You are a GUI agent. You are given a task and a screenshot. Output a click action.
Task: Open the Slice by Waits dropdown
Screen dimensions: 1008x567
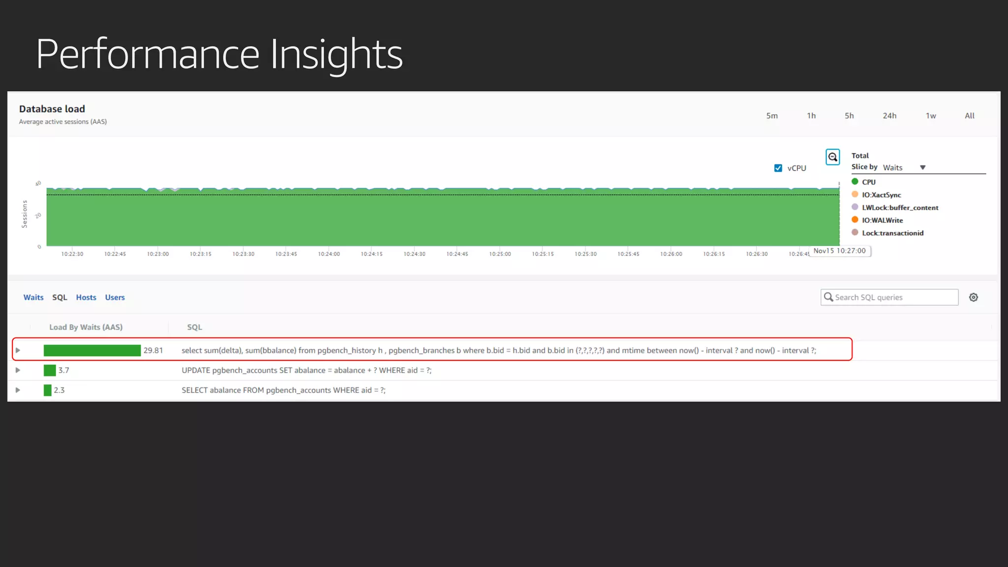(904, 168)
